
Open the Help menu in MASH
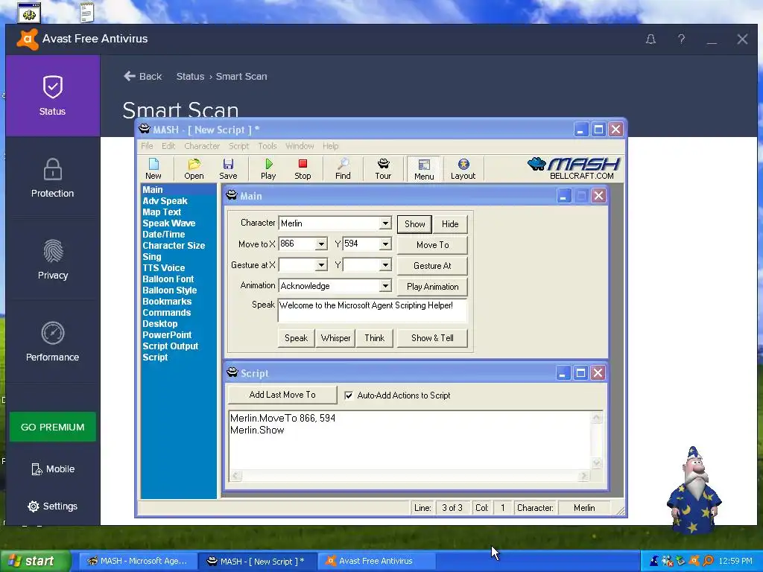330,146
